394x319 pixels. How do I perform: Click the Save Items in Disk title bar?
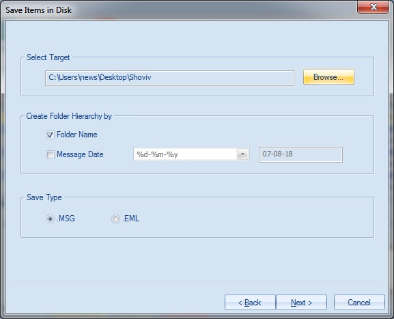176,10
